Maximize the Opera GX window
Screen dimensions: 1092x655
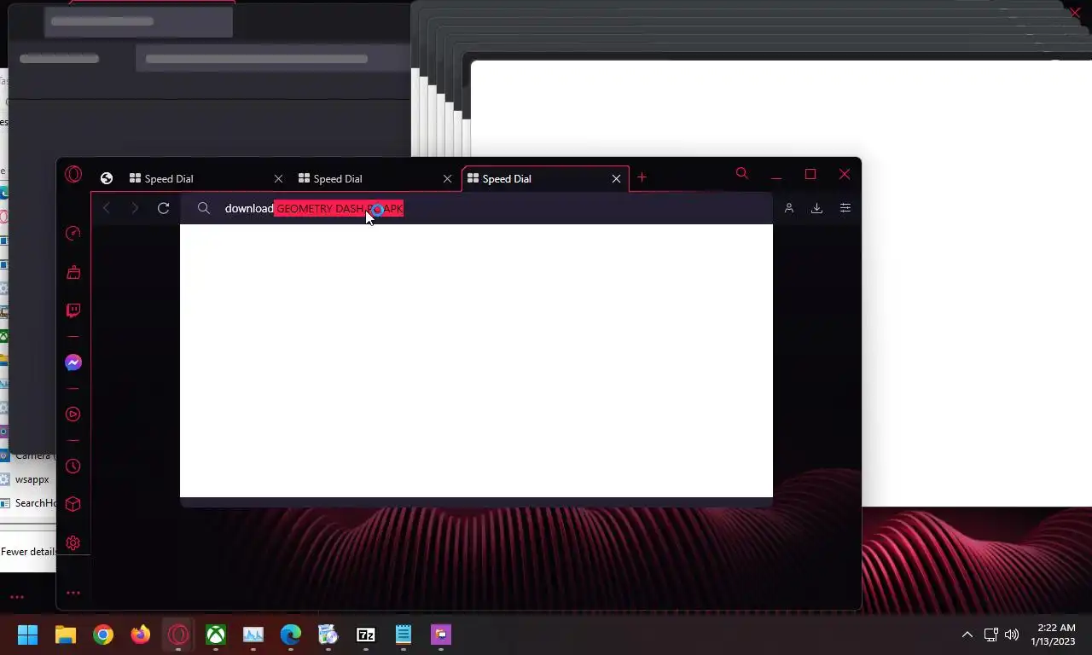point(810,174)
